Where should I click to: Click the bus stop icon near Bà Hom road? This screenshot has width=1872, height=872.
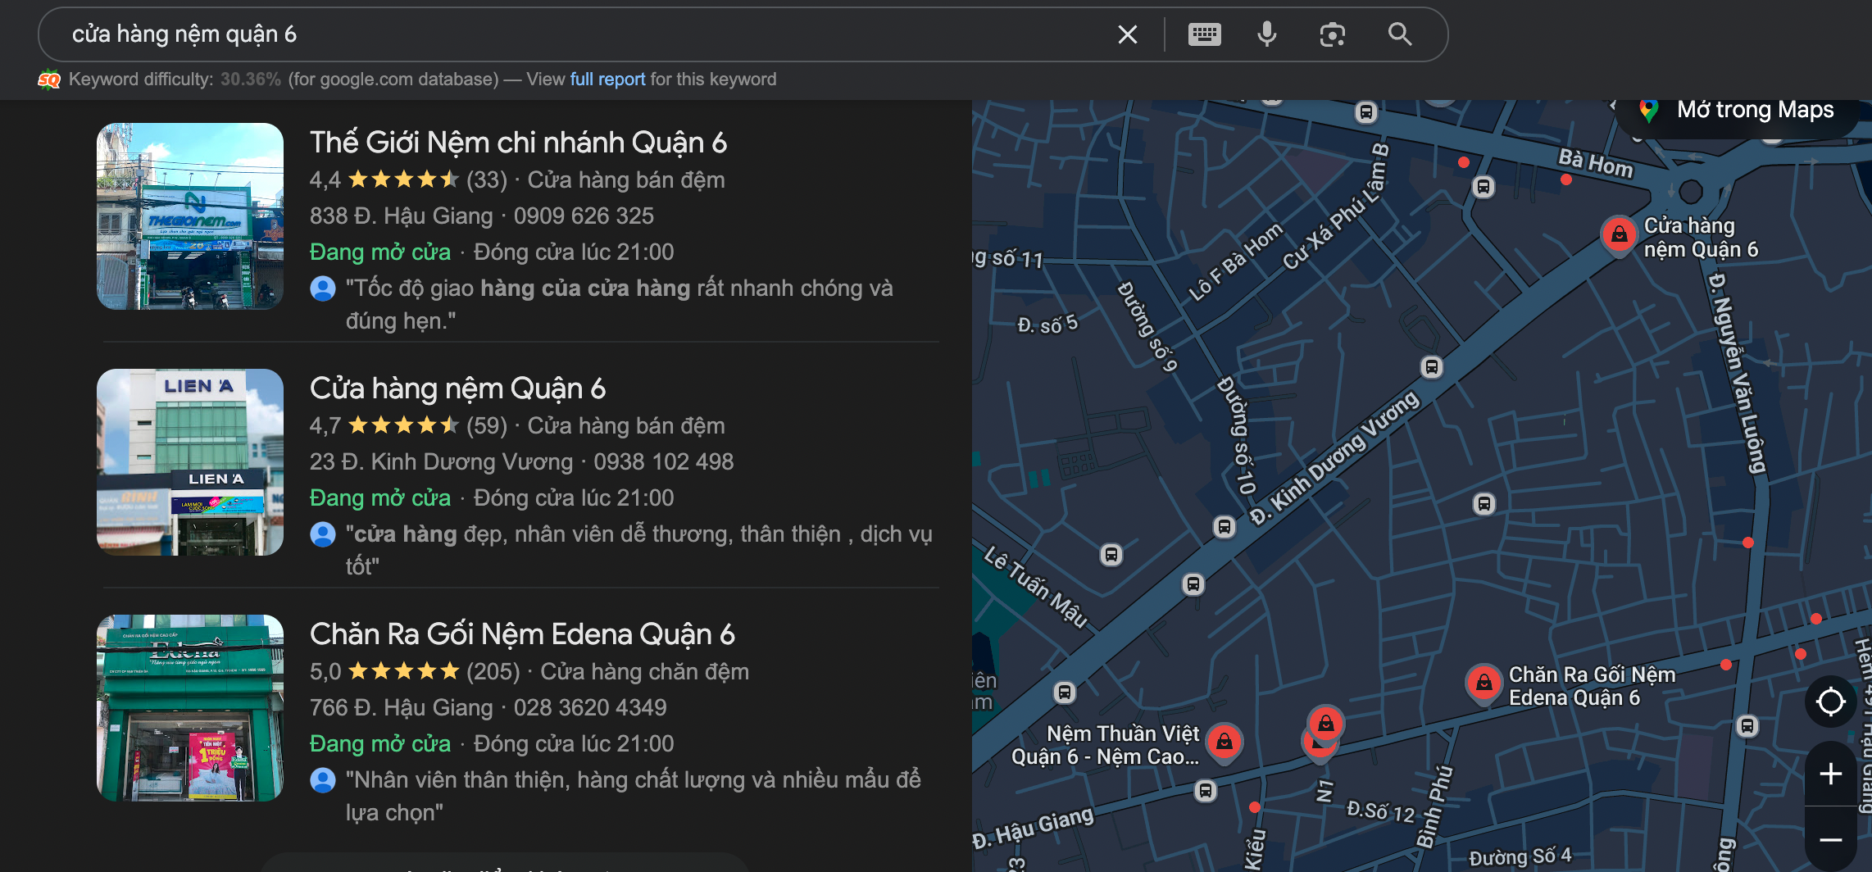point(1483,187)
